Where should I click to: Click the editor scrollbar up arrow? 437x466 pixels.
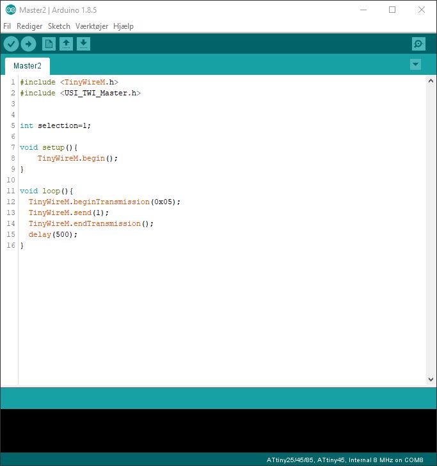tap(431, 81)
